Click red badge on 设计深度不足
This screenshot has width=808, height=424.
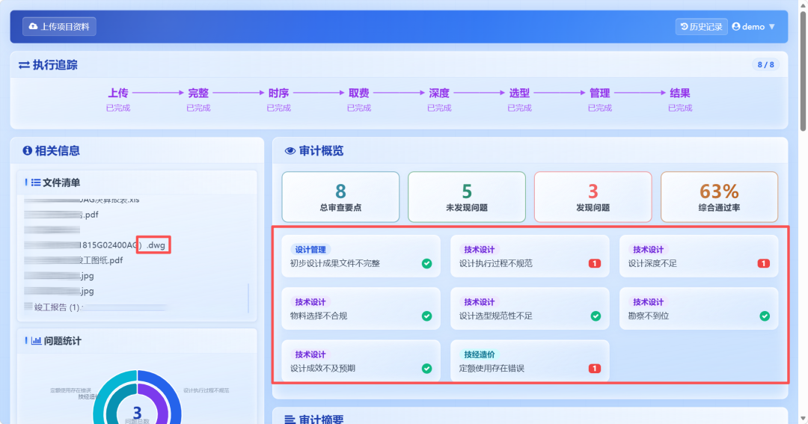764,263
